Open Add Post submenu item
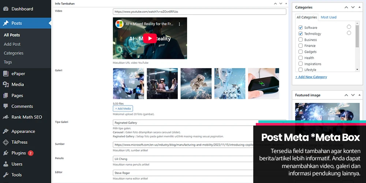This screenshot has height=183, width=366. tap(12, 44)
